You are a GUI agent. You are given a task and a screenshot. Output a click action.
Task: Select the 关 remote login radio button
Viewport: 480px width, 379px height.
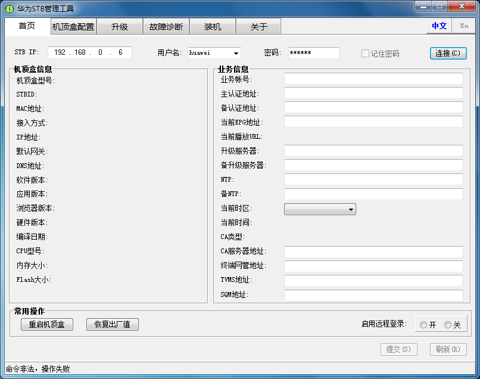click(x=448, y=325)
